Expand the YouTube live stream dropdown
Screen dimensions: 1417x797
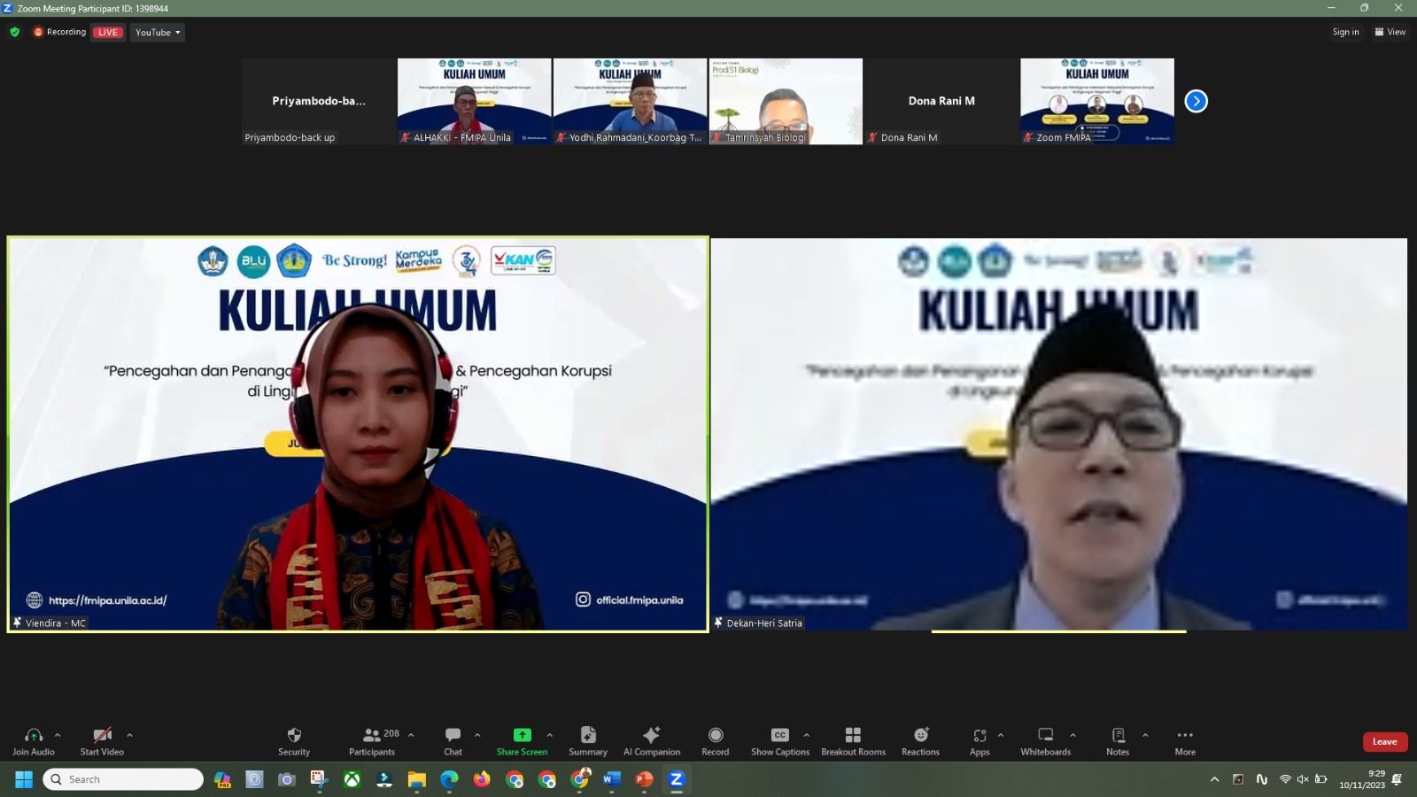coord(158,33)
